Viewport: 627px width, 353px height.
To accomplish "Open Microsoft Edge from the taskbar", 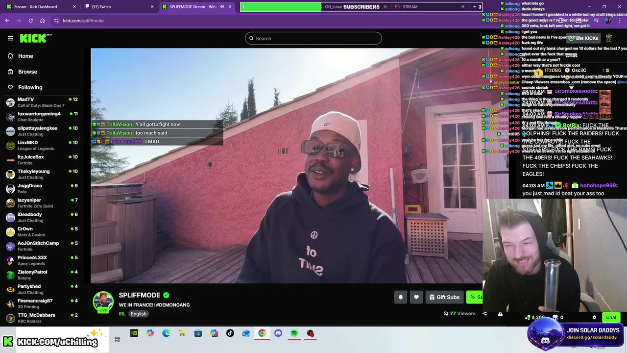I will pyautogui.click(x=166, y=333).
